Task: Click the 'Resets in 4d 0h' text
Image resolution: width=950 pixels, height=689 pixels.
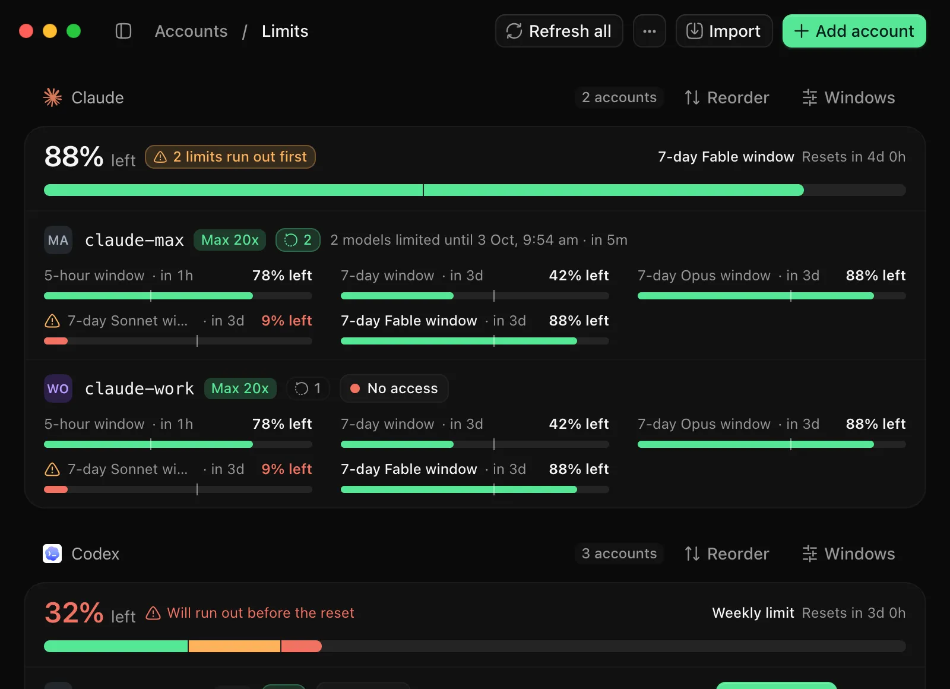Action: 853,157
